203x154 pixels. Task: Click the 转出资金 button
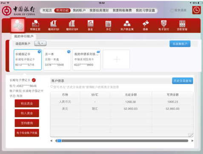pyautogui.click(x=27, y=103)
